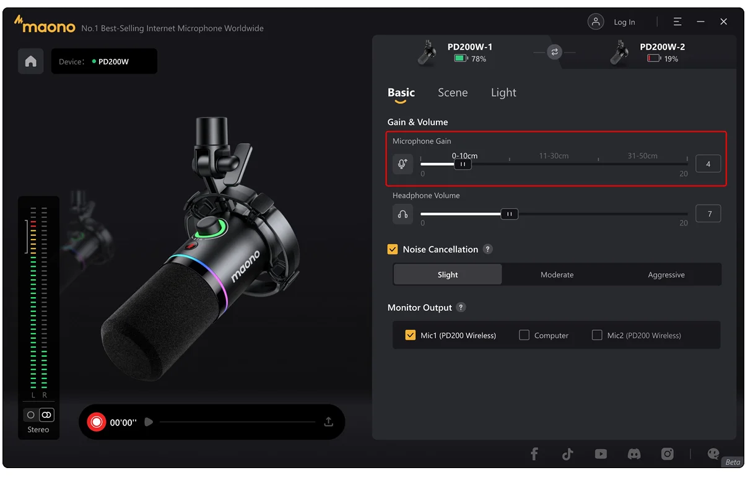Click the microphone gain mute icon

(403, 164)
